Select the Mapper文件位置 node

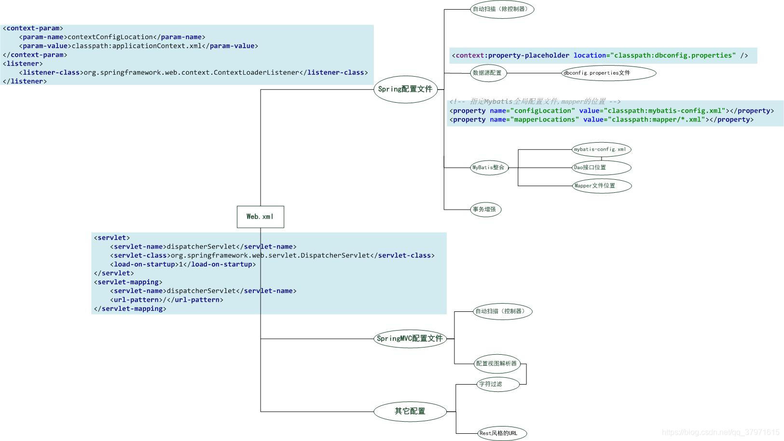tap(602, 186)
